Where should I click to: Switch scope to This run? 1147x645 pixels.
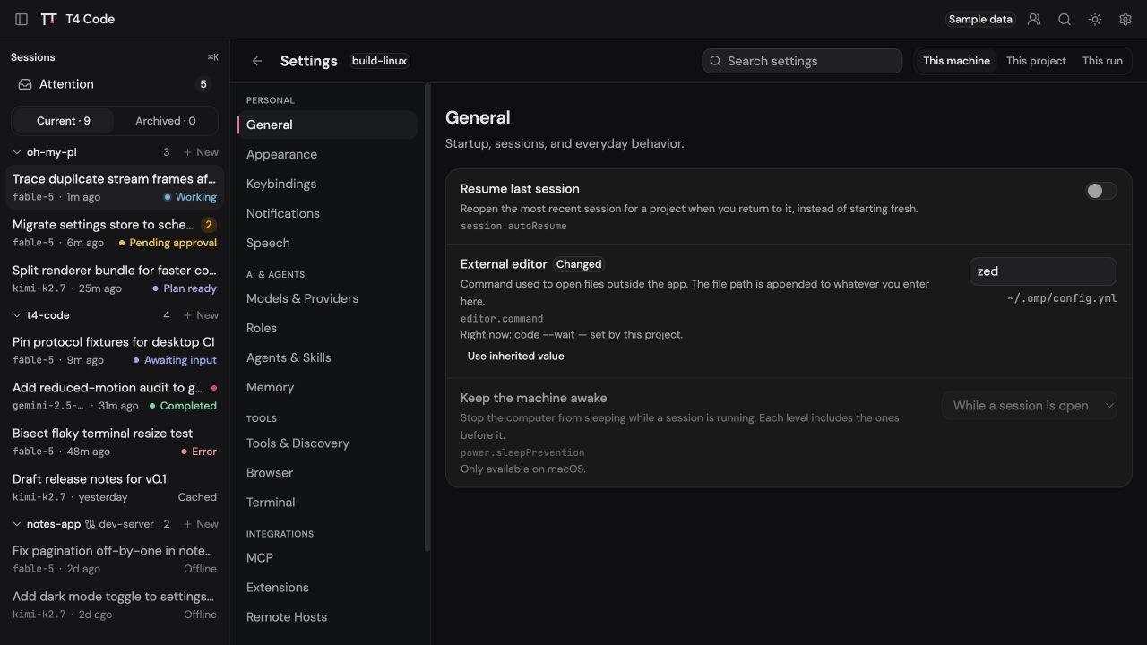click(x=1102, y=61)
